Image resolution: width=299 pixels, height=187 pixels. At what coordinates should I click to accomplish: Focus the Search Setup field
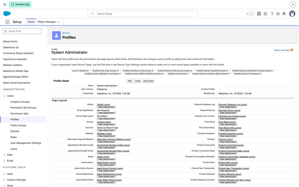point(142,14)
